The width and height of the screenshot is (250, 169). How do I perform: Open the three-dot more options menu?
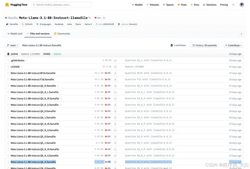click(241, 34)
